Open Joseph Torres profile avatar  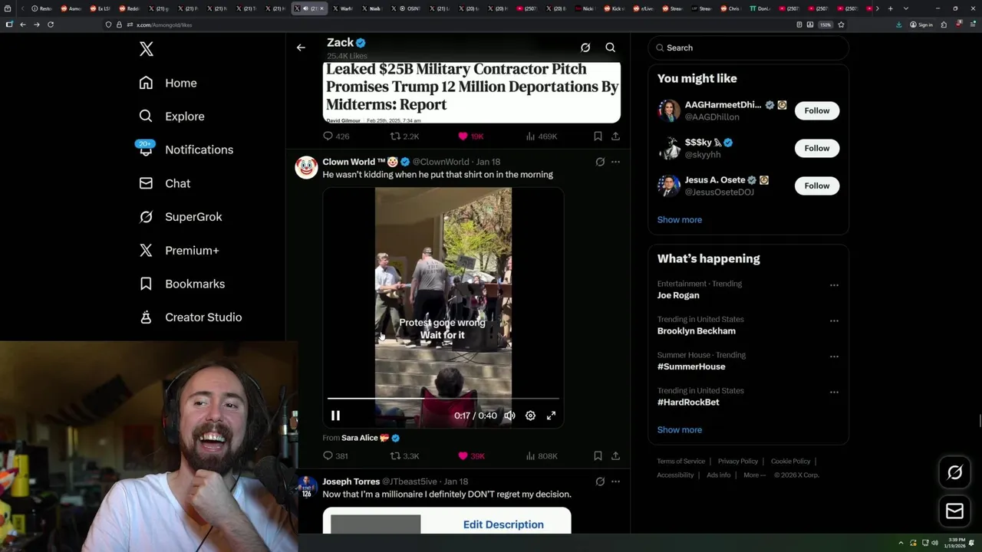pyautogui.click(x=306, y=487)
